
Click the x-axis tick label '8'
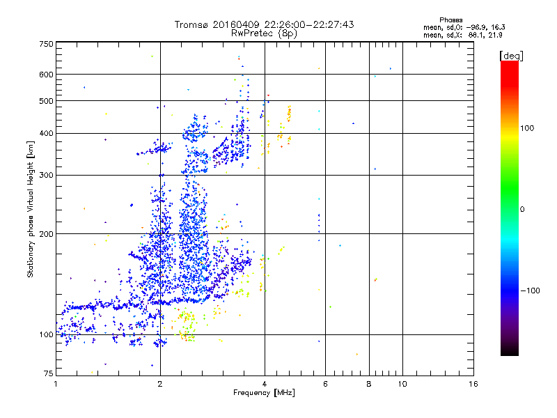pyautogui.click(x=369, y=384)
